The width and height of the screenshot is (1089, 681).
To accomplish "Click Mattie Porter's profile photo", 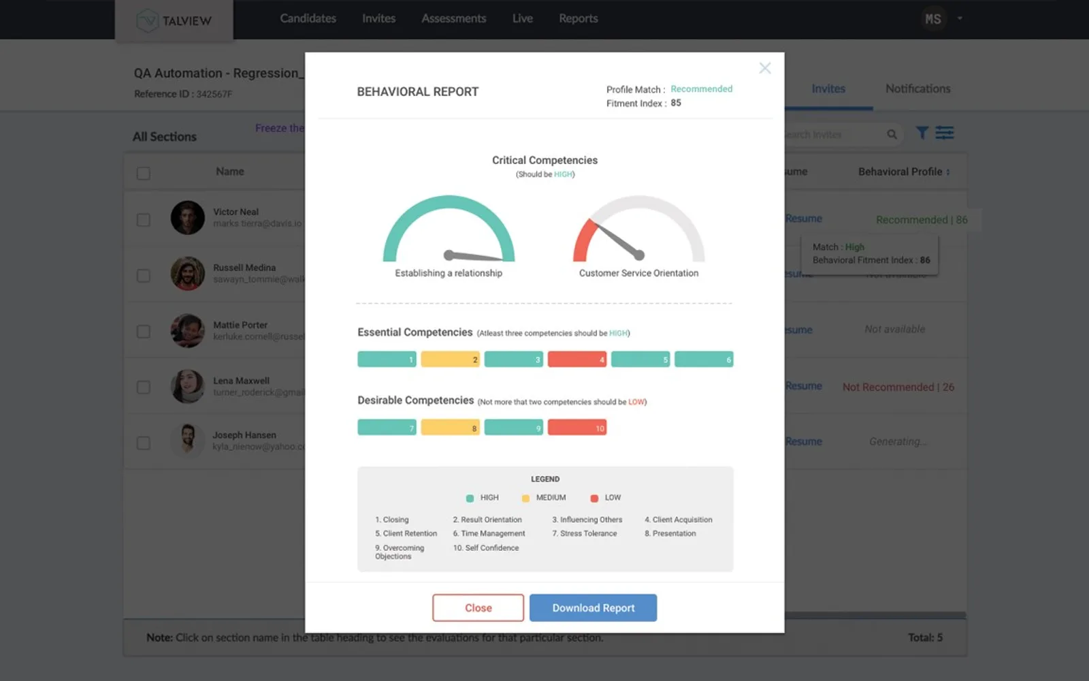I will 187,330.
